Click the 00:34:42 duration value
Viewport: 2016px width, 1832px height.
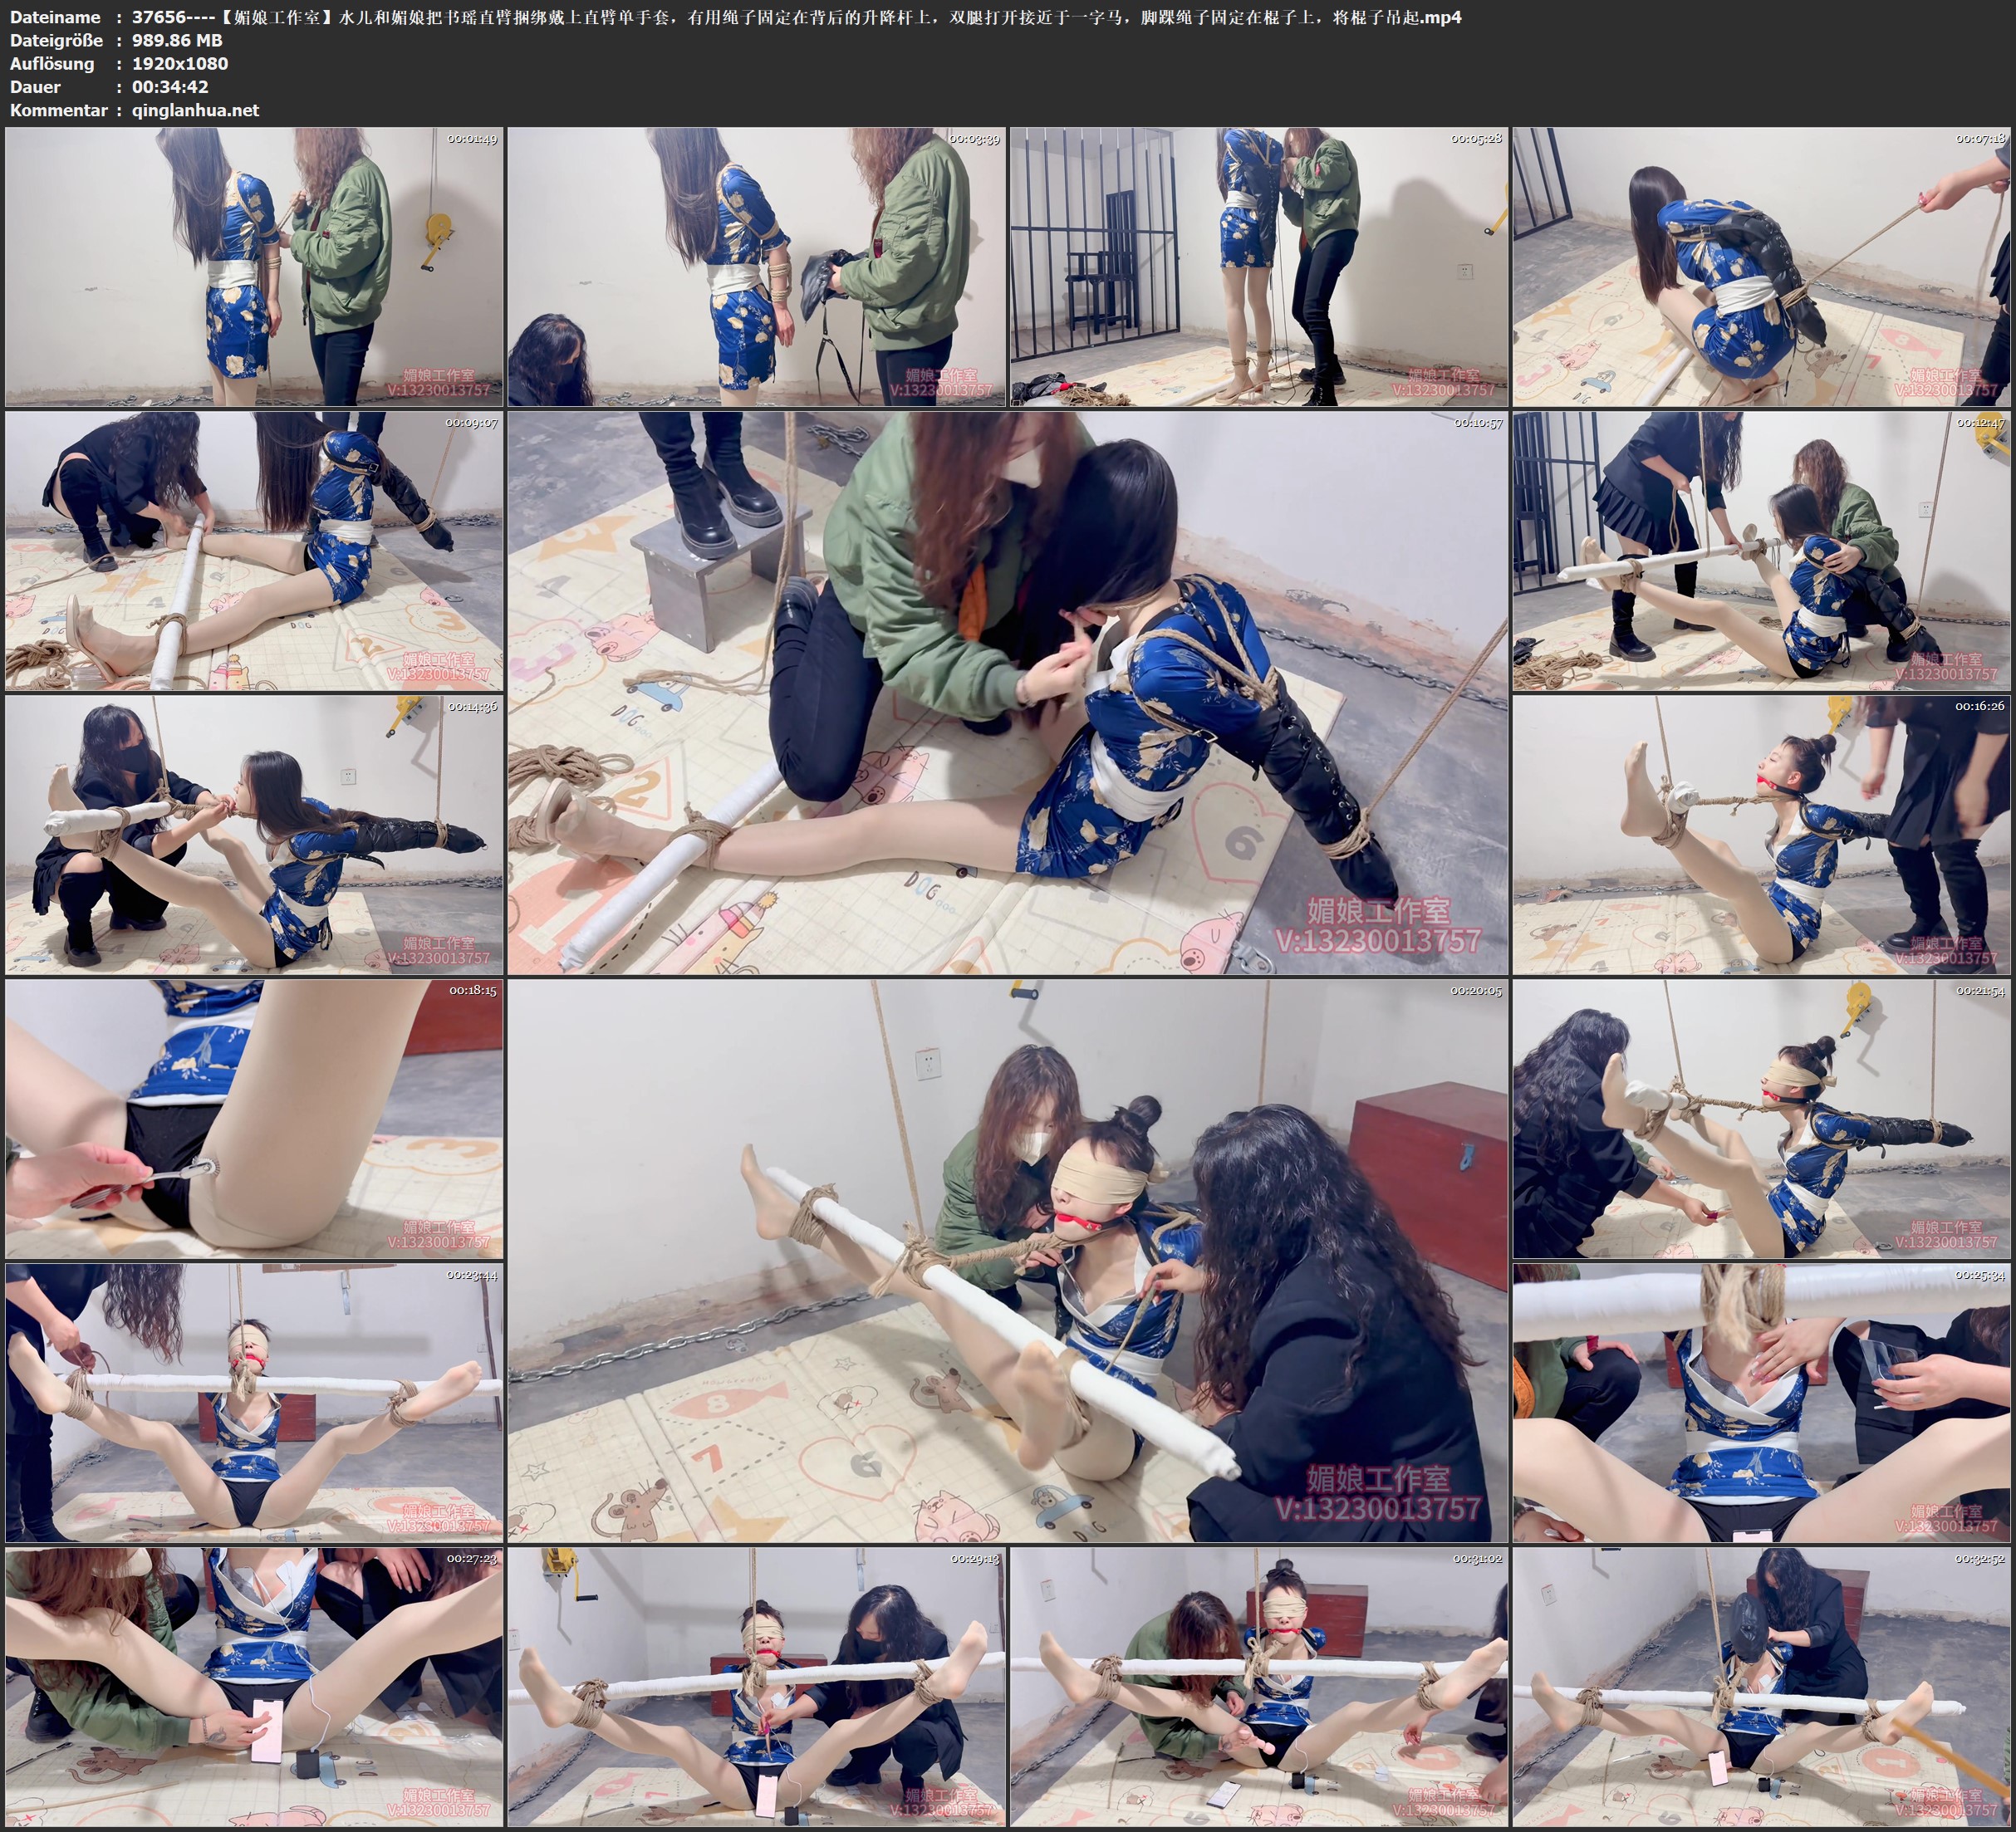tap(170, 87)
